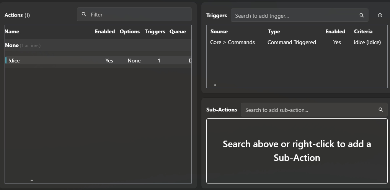The width and height of the screenshot is (390, 190).
Task: Click the empty Sub-Action placeholder area
Action: pyautogui.click(x=297, y=151)
